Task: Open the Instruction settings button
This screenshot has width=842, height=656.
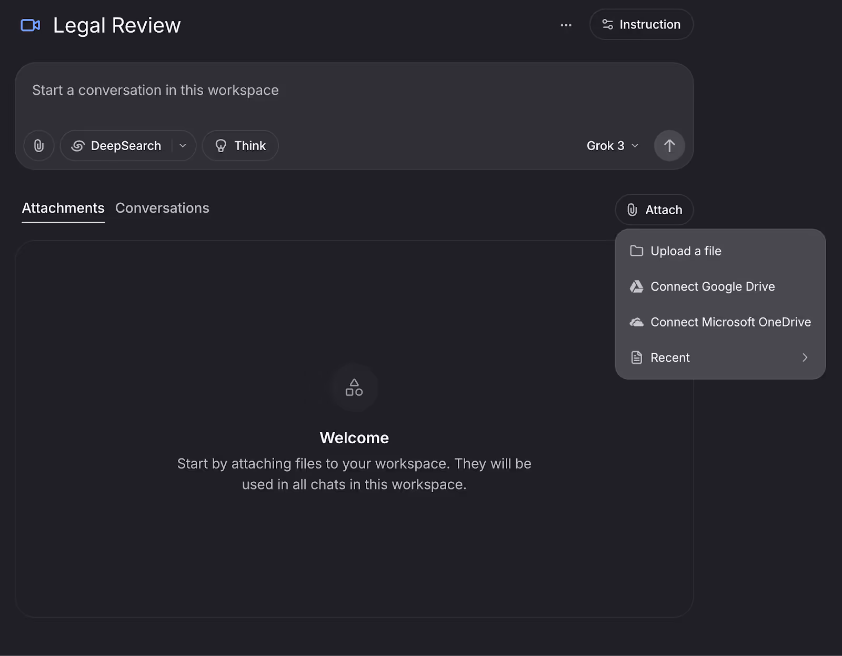Action: click(641, 24)
